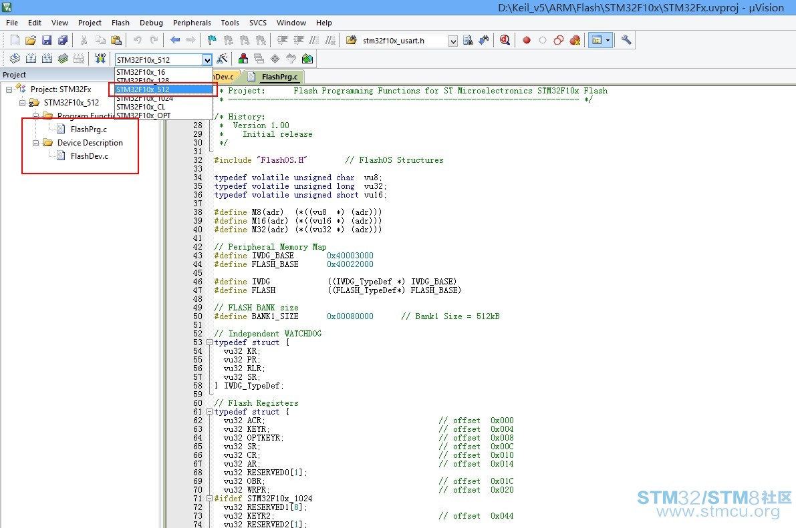Select STM32F10x_CL from target list
Viewport: 796px width, 528px height.
pyautogui.click(x=164, y=107)
